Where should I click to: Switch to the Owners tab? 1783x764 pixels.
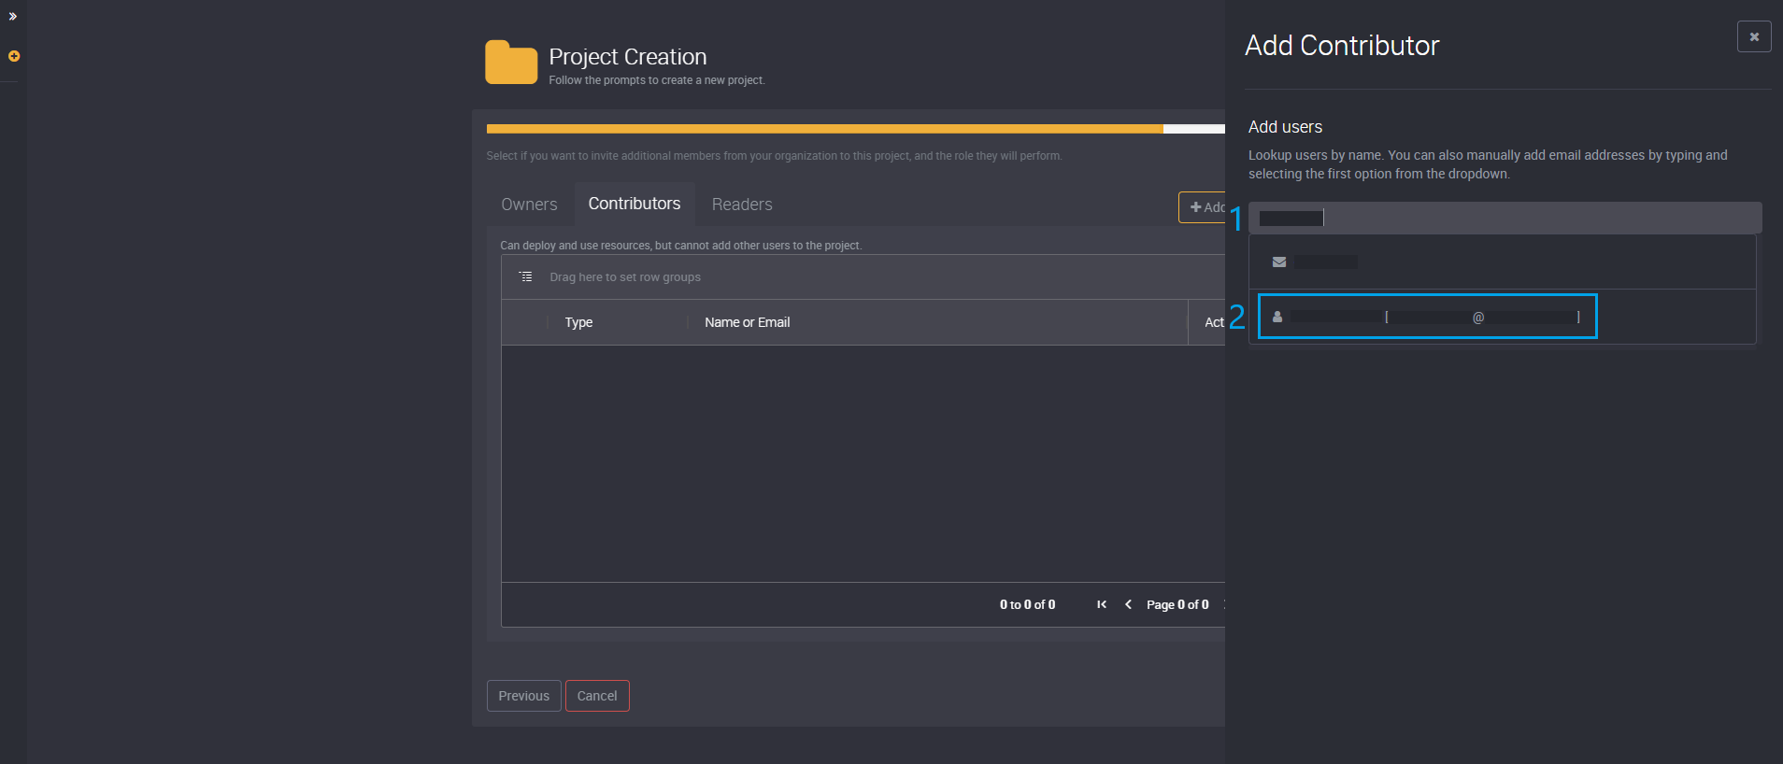coord(529,205)
